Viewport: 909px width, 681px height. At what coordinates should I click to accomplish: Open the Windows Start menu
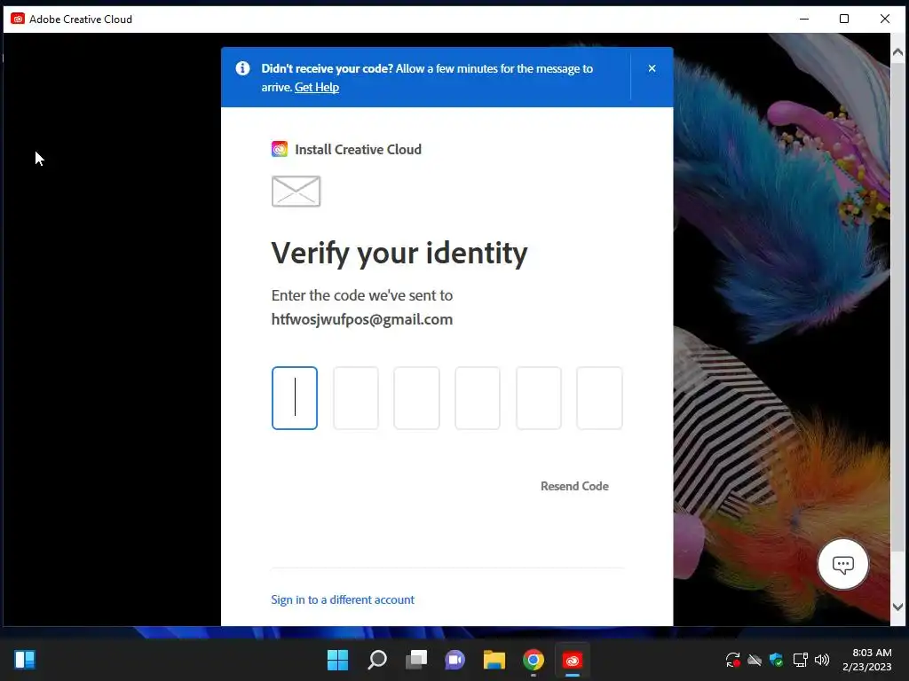338,660
